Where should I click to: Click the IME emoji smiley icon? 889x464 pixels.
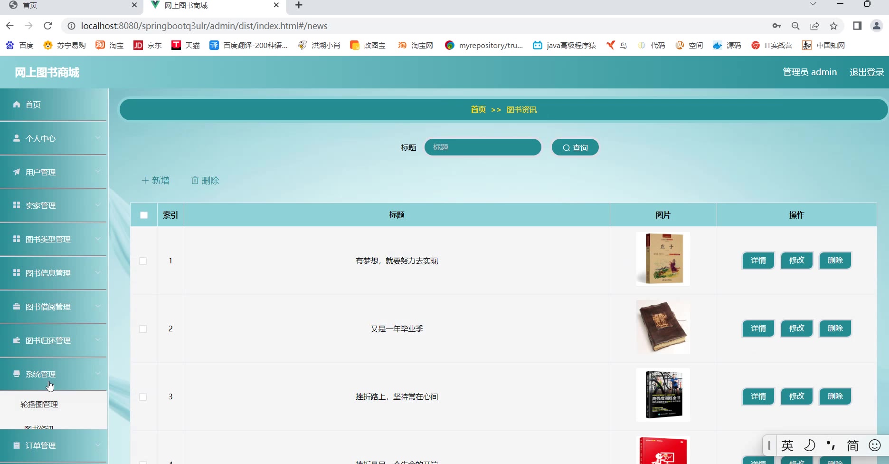point(875,445)
